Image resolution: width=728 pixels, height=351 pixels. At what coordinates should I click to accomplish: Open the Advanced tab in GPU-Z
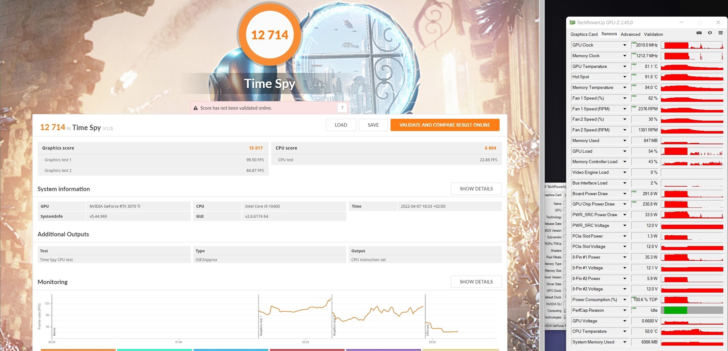(x=630, y=34)
